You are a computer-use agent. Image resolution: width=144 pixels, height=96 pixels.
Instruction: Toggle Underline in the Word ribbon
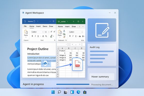[38, 36]
